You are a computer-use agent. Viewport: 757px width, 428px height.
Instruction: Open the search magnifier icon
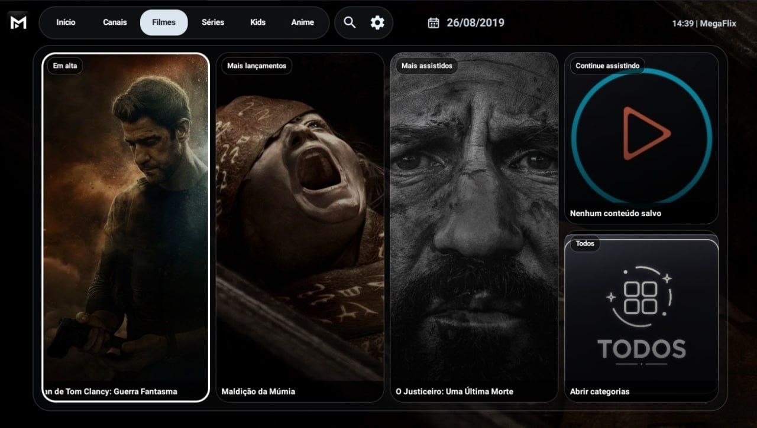(x=350, y=22)
